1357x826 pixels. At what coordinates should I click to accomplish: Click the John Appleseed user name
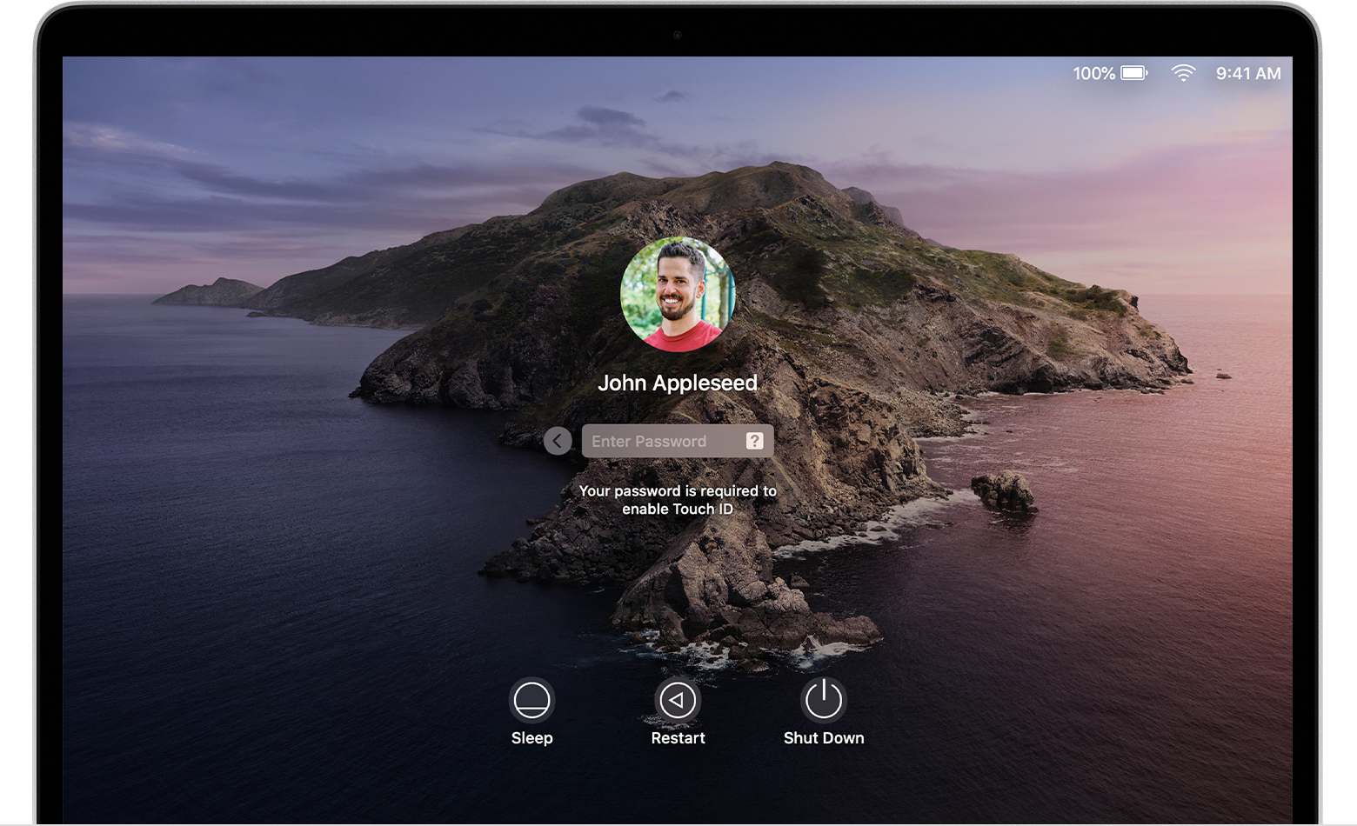(678, 383)
